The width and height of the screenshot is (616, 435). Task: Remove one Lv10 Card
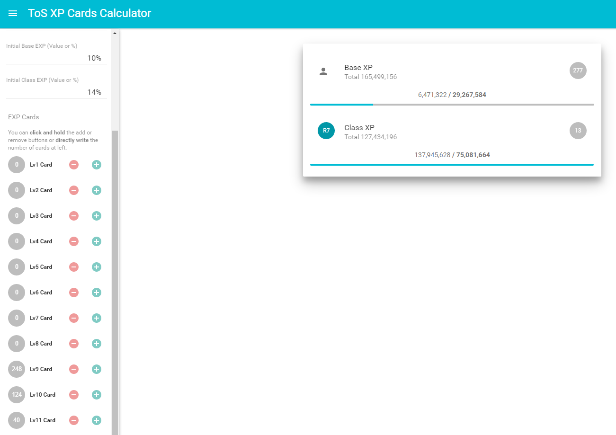[x=74, y=395]
